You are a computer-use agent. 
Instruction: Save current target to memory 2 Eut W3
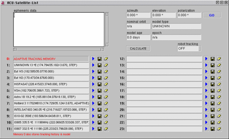[100, 72]
